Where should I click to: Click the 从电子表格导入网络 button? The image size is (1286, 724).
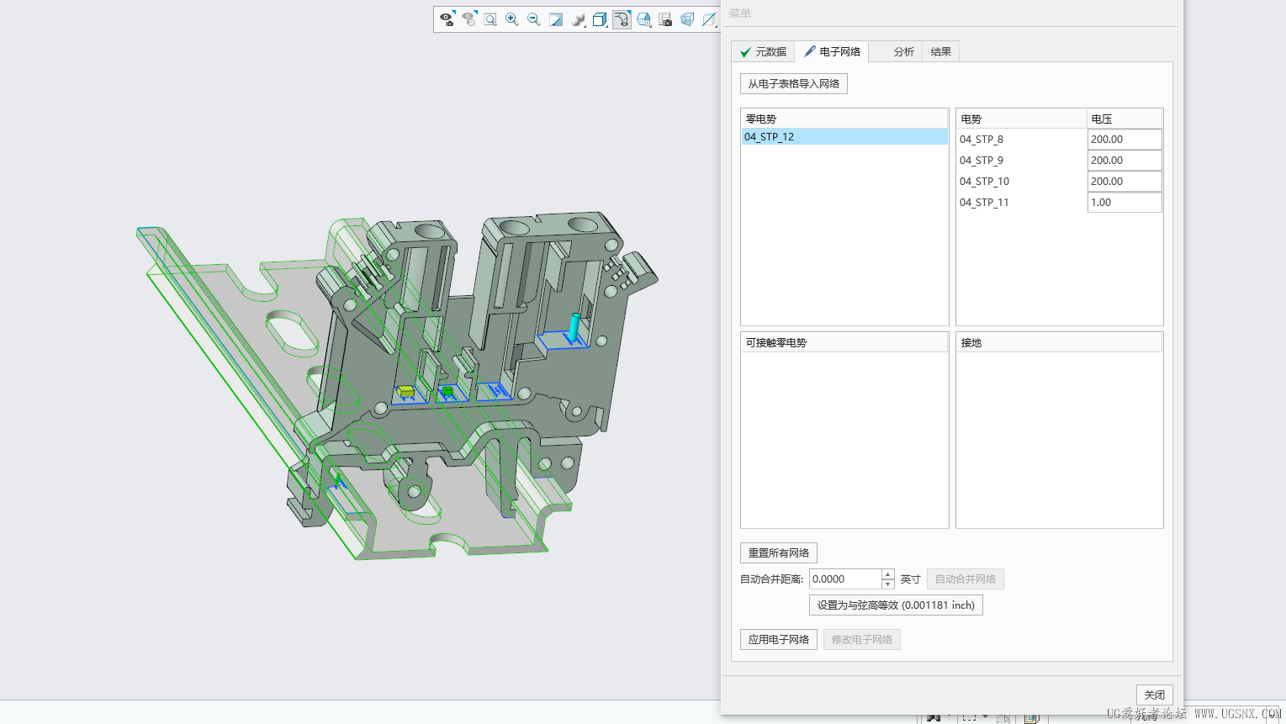click(794, 84)
